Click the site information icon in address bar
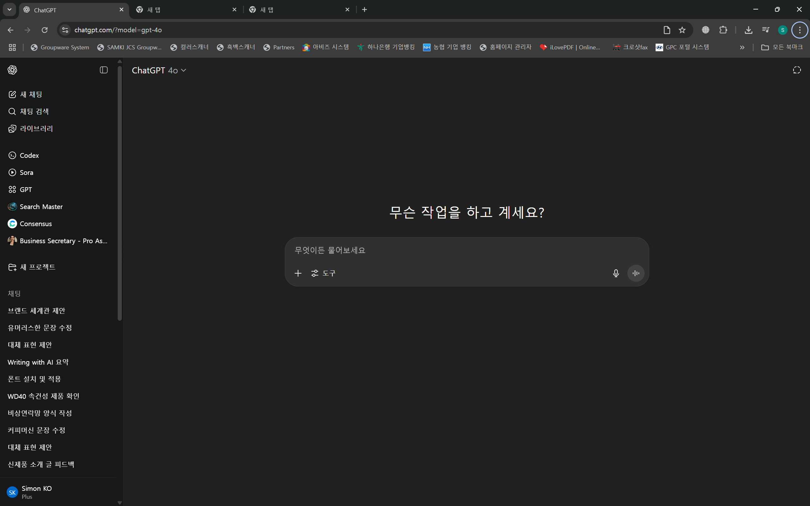This screenshot has height=506, width=810. tap(65, 30)
